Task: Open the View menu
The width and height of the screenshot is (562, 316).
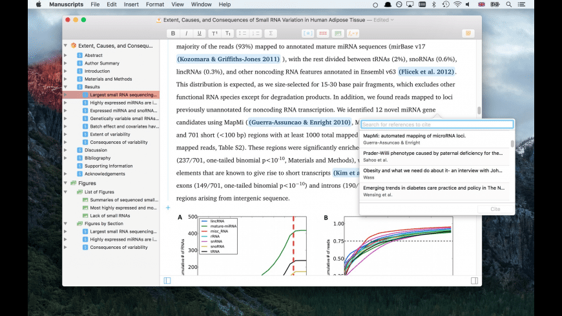Action: [178, 5]
